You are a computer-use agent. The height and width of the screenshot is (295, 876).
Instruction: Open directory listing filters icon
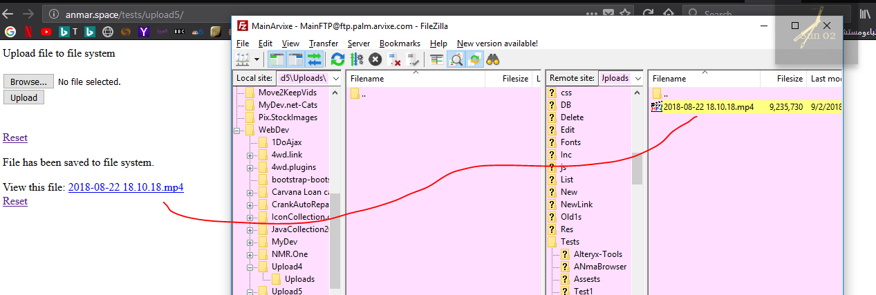(436, 60)
